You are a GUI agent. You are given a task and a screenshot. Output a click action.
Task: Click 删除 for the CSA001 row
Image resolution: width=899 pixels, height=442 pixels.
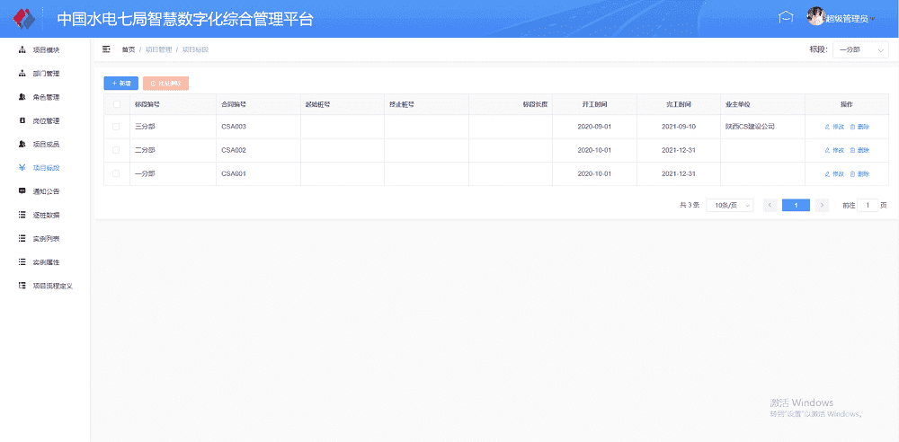point(859,173)
